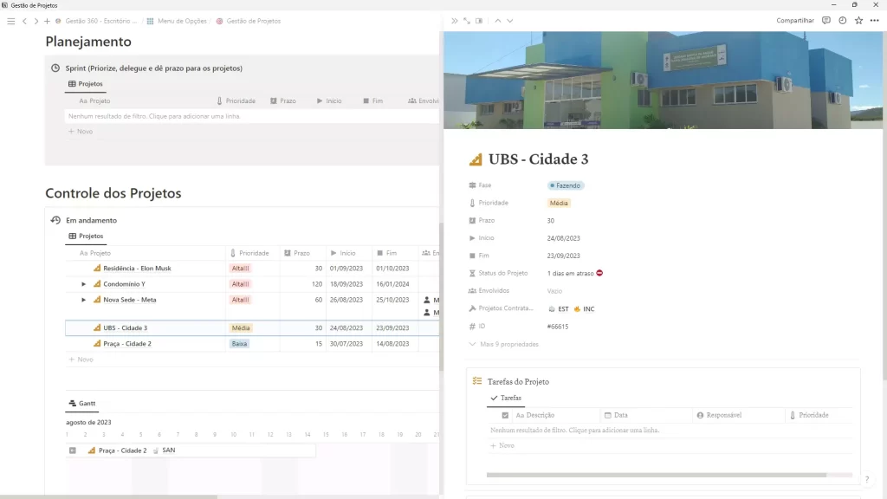Open the sidebar hamburger menu
This screenshot has width=887, height=499.
[10, 21]
